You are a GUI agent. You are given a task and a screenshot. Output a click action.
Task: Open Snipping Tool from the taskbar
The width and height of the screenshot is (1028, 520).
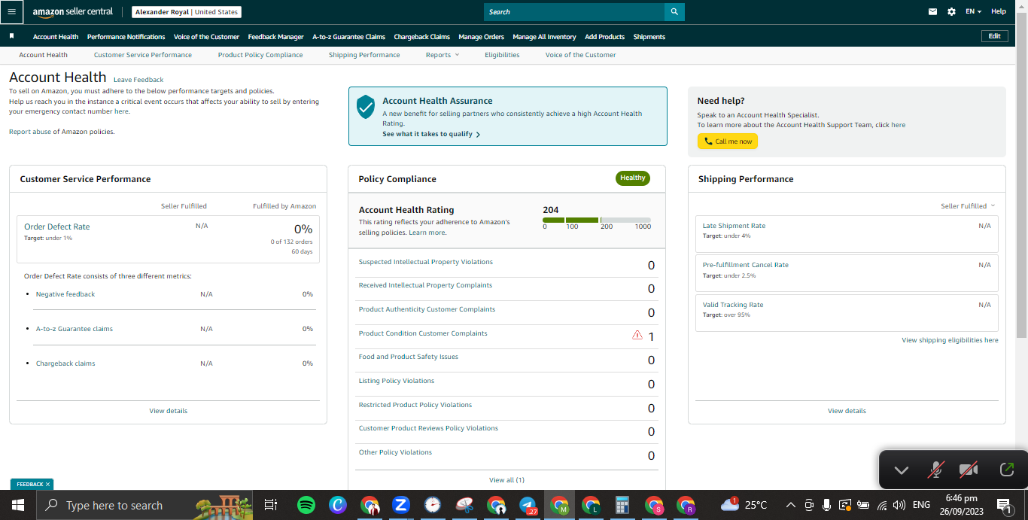click(464, 505)
